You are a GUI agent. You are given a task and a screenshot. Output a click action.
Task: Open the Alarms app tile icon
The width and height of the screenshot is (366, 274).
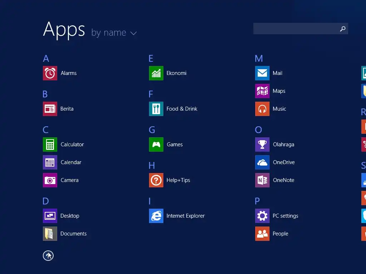click(x=50, y=73)
